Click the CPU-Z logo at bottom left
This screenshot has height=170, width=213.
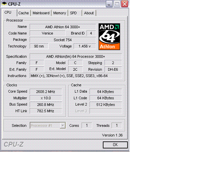[x=14, y=144]
